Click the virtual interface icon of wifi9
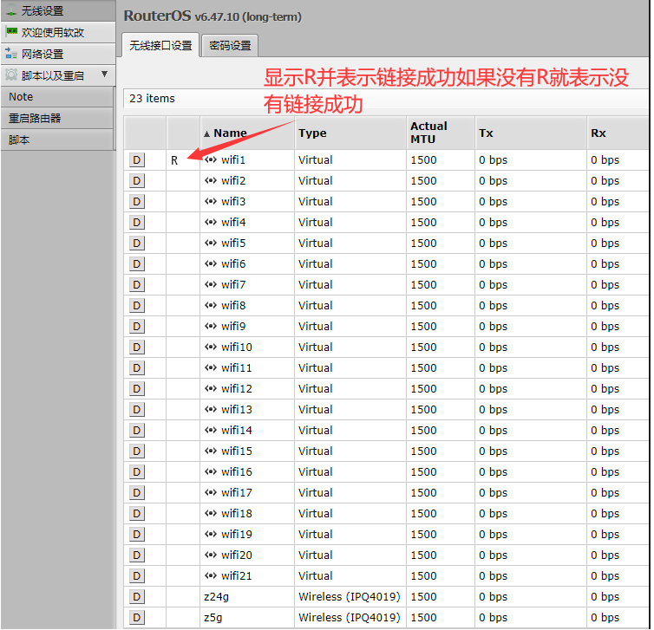The width and height of the screenshot is (654, 630). (211, 326)
